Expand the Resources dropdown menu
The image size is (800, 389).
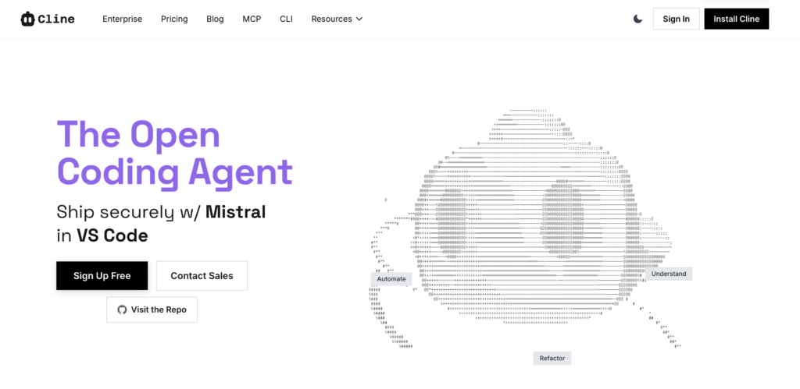click(337, 19)
